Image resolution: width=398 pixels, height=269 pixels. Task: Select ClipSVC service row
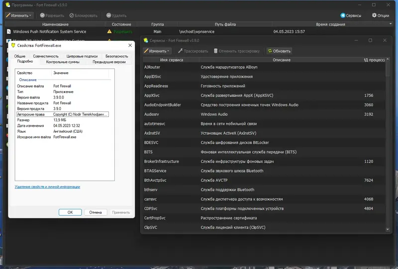coord(264,227)
